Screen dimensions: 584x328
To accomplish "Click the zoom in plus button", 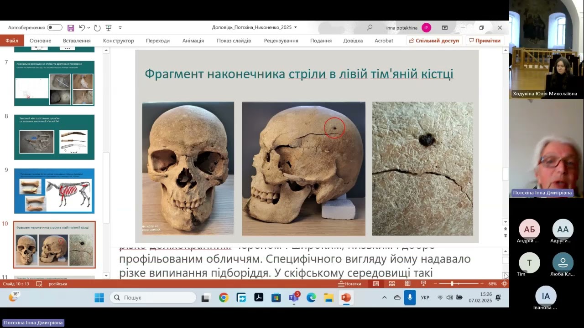I will pos(482,284).
